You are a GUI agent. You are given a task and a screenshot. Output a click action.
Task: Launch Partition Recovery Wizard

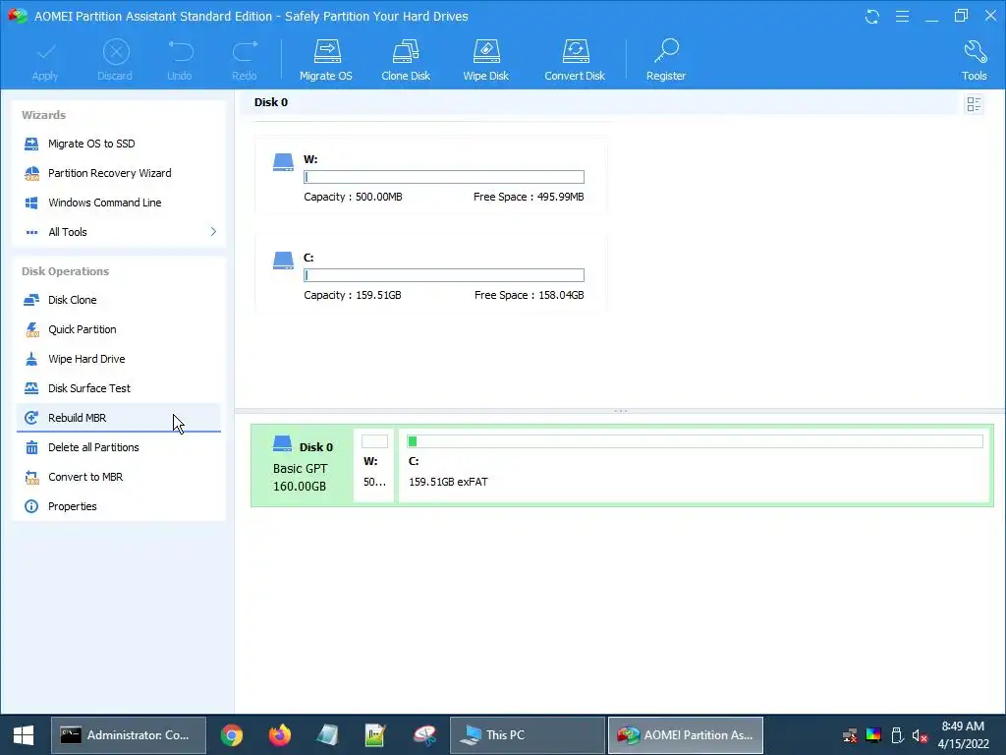(x=118, y=173)
